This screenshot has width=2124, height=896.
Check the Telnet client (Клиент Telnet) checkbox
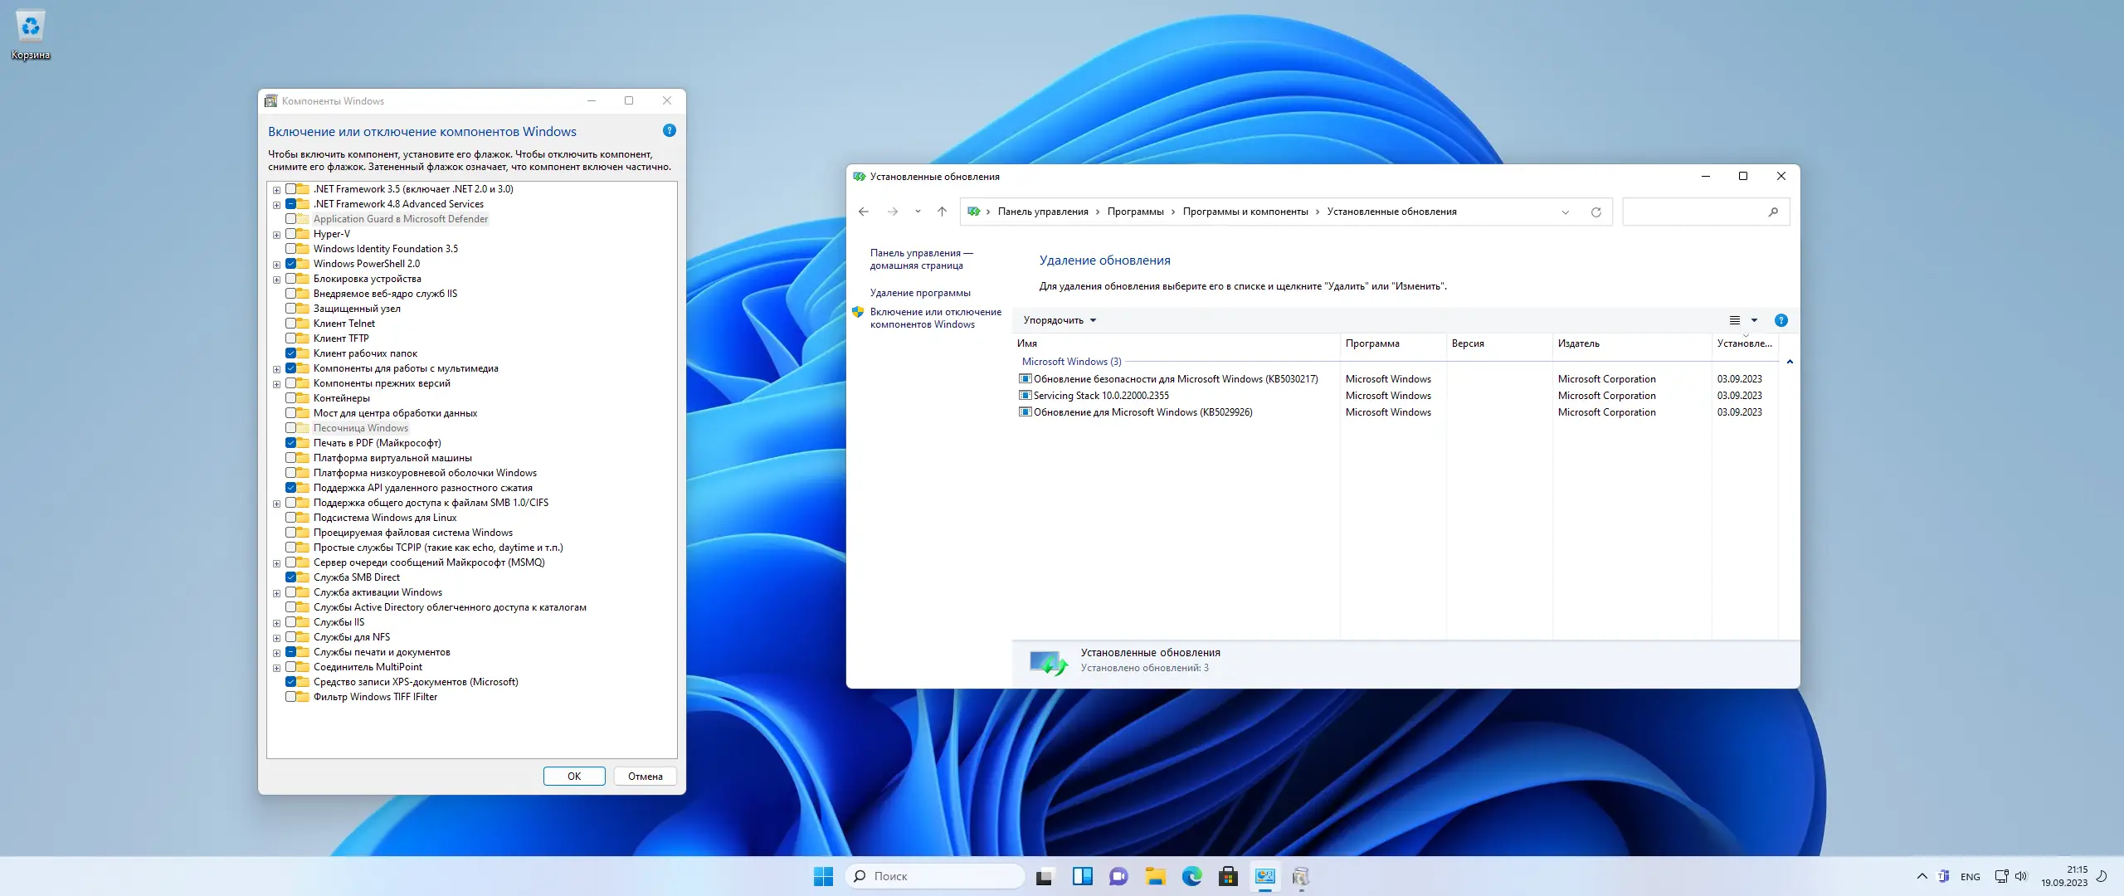(x=291, y=324)
